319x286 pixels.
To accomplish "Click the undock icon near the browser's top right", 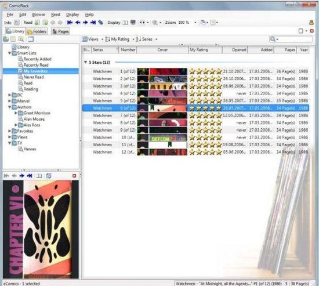I will [x=301, y=31].
